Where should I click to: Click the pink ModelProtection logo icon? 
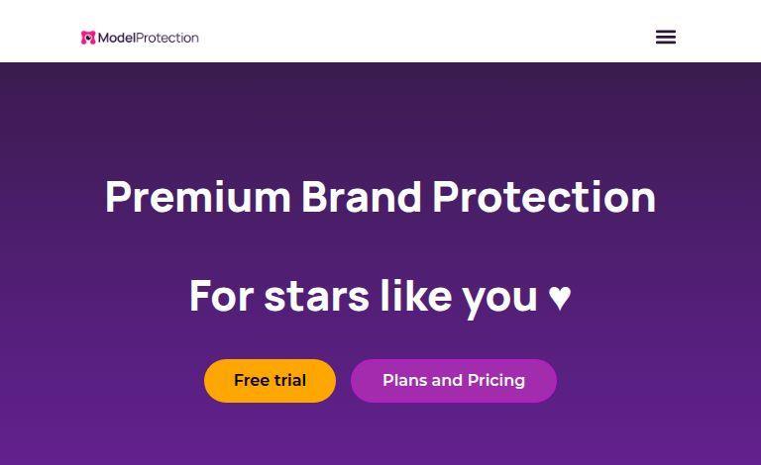[88, 38]
